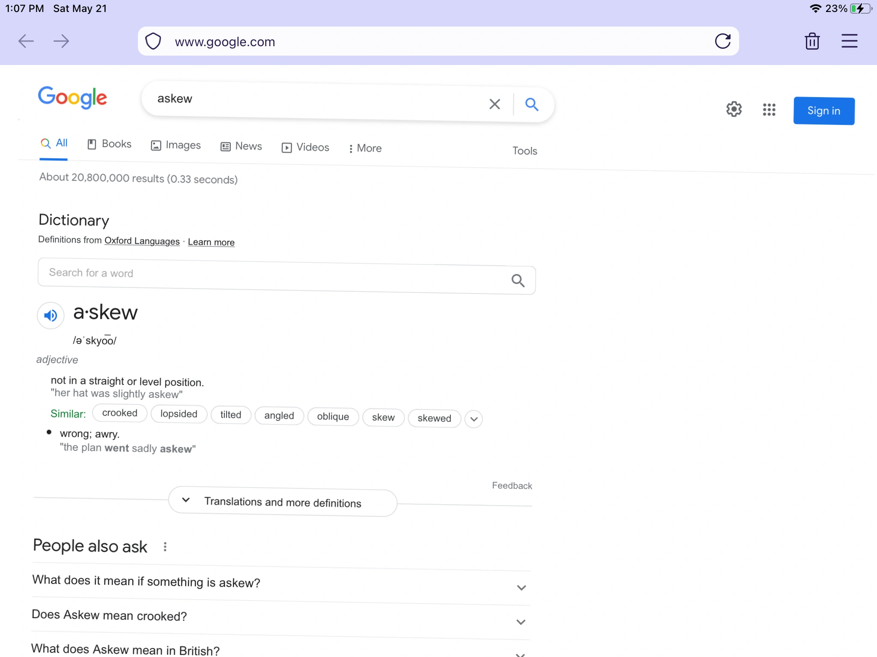Select the 'lopsided' synonym chip
This screenshot has height=657, width=877.
(179, 414)
